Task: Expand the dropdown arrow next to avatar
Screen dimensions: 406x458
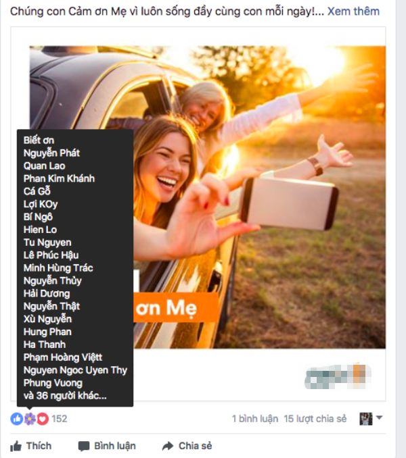Action: point(379,417)
